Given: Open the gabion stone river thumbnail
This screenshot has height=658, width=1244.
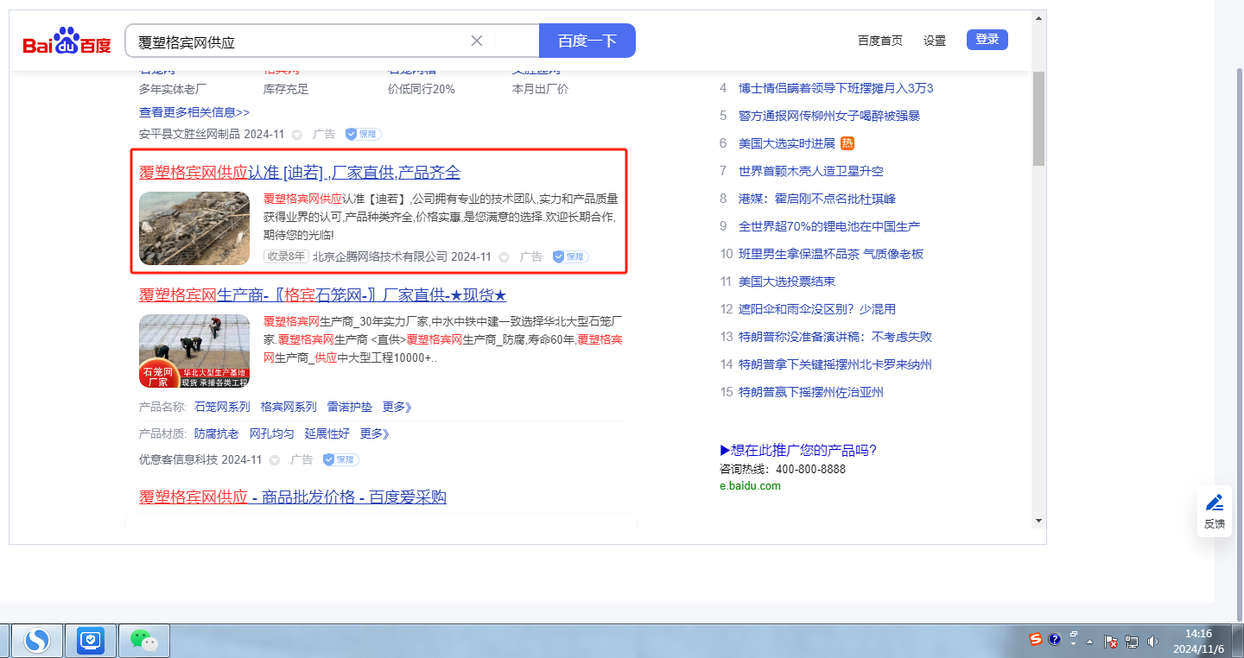Looking at the screenshot, I should [194, 228].
